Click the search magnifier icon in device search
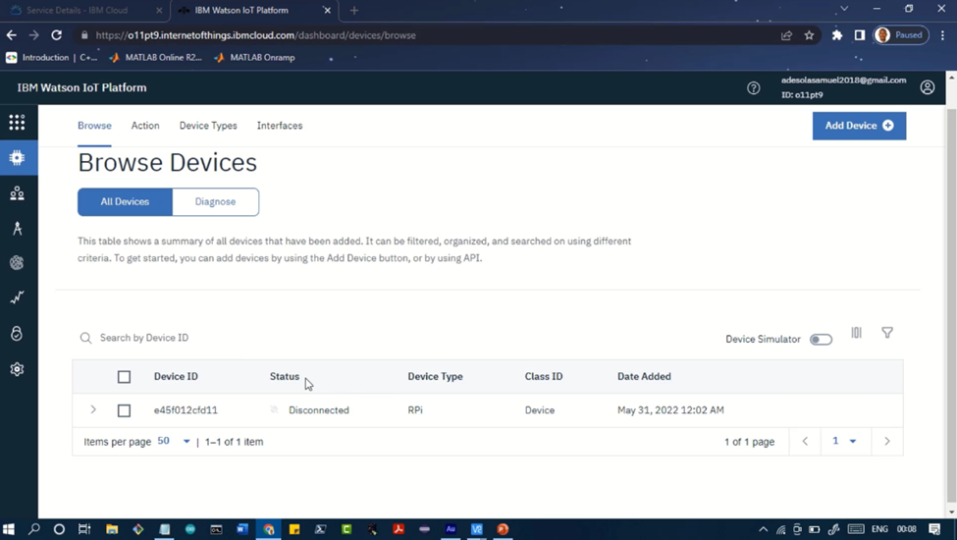 (85, 338)
